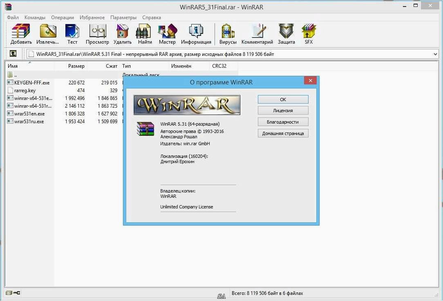
Task: Click the size value 220 672
Action: point(76,82)
